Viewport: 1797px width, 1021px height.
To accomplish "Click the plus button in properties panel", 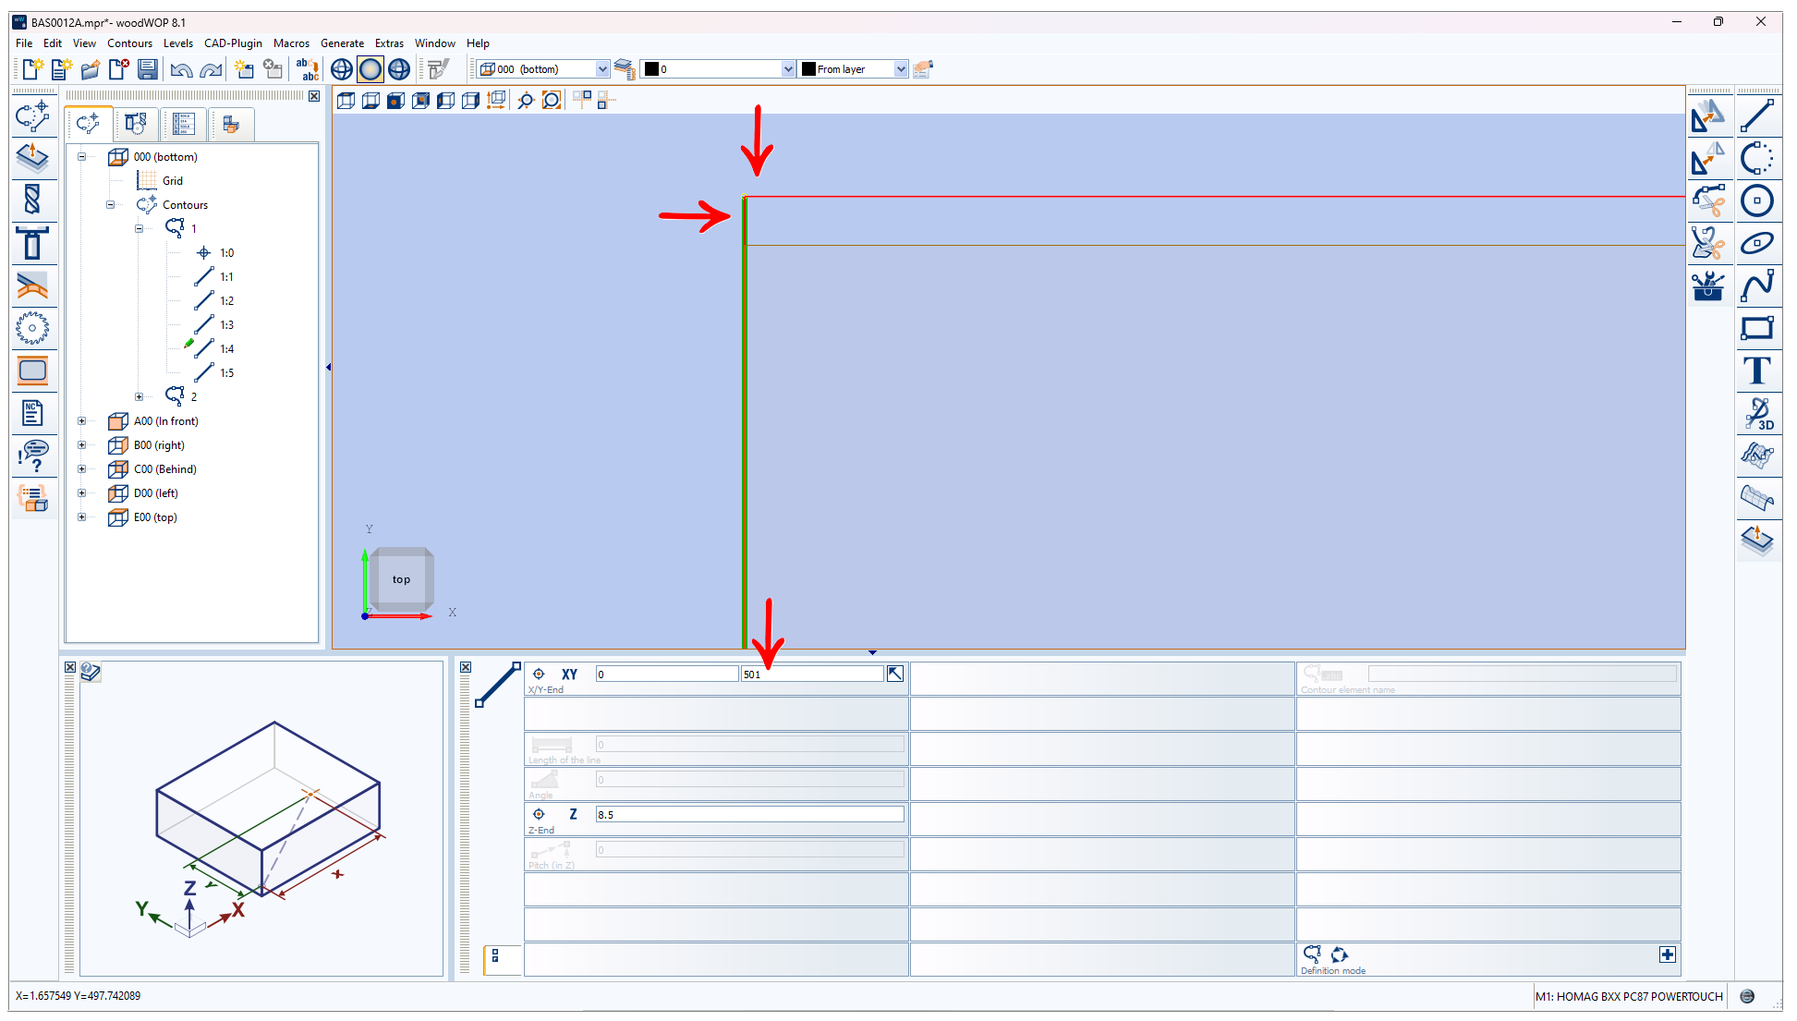I will [x=1668, y=954].
